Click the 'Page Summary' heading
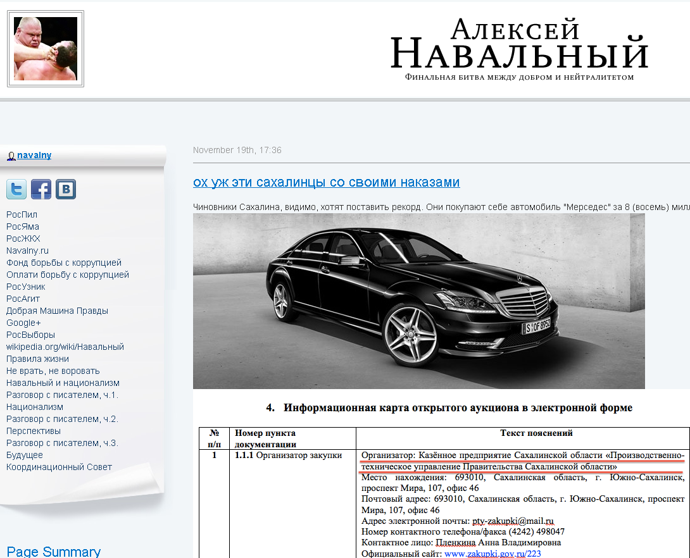The height and width of the screenshot is (558, 690). tap(54, 552)
